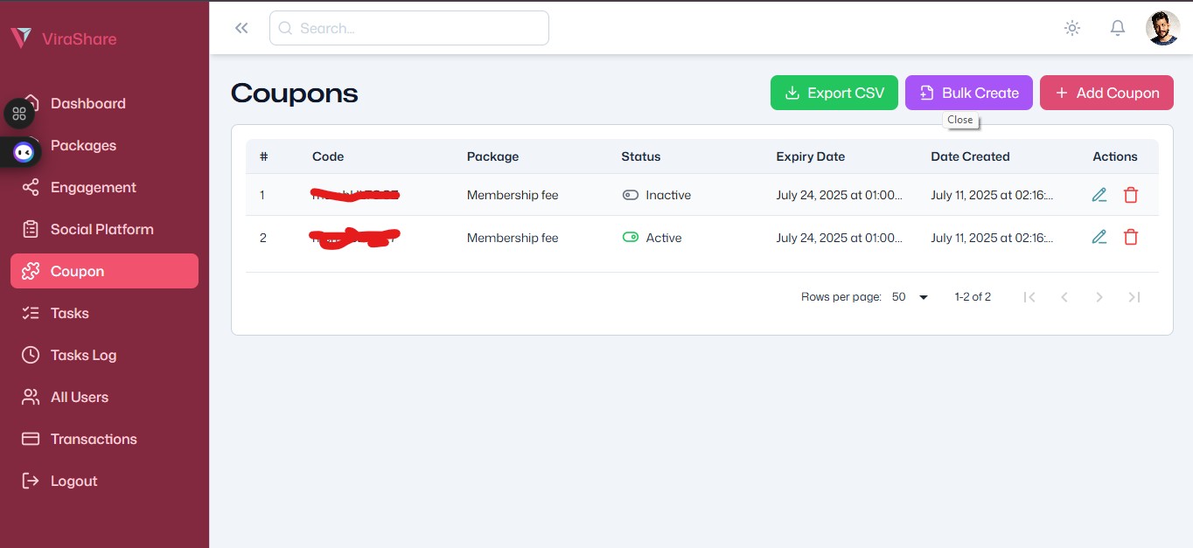Click Add Coupon button
Image resolution: width=1193 pixels, height=548 pixels.
coord(1106,93)
